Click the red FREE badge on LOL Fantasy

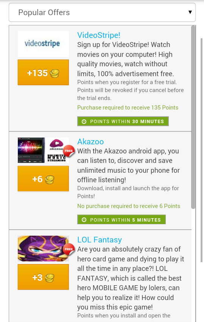click(x=69, y=249)
